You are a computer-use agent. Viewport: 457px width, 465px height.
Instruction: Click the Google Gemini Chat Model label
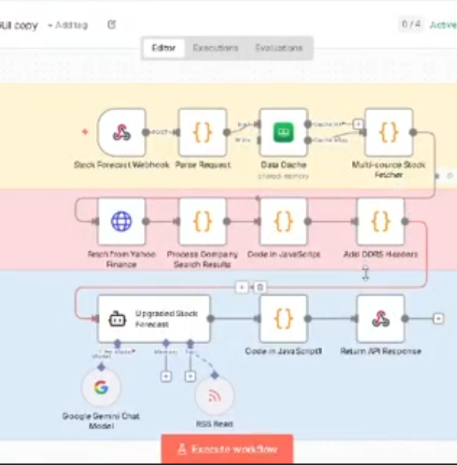point(101,421)
